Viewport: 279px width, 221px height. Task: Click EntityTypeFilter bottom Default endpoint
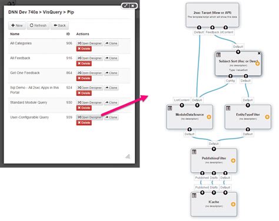click(x=248, y=129)
